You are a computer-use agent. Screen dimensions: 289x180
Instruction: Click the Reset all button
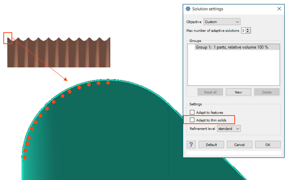coord(210,92)
